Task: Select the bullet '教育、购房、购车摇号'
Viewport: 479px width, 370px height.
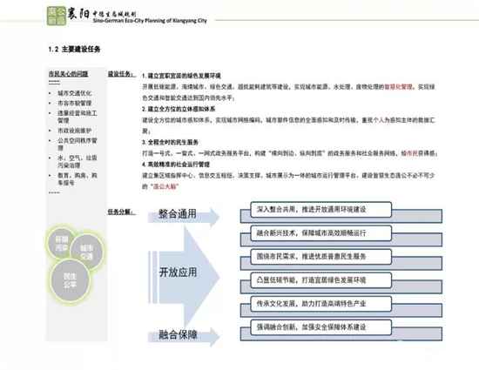Action: click(77, 178)
